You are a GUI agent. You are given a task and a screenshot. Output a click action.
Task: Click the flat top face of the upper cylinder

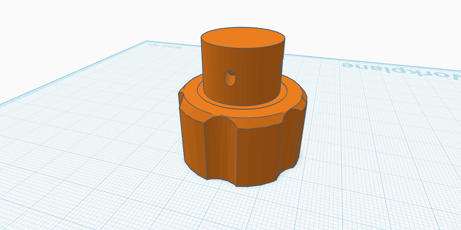[x=243, y=38]
